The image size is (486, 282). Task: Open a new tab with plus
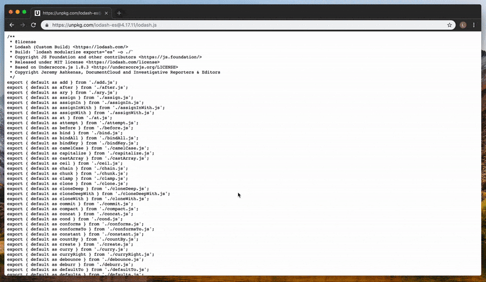point(119,13)
